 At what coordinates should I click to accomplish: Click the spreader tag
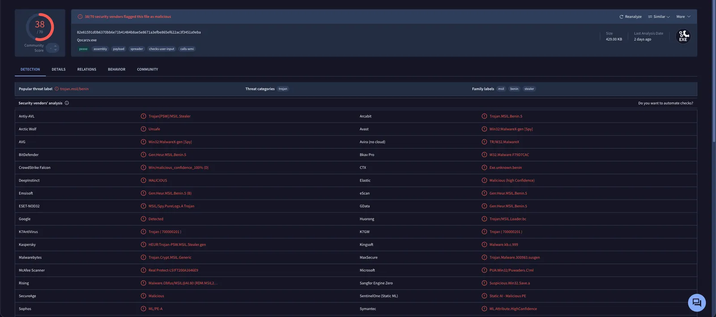(x=136, y=49)
